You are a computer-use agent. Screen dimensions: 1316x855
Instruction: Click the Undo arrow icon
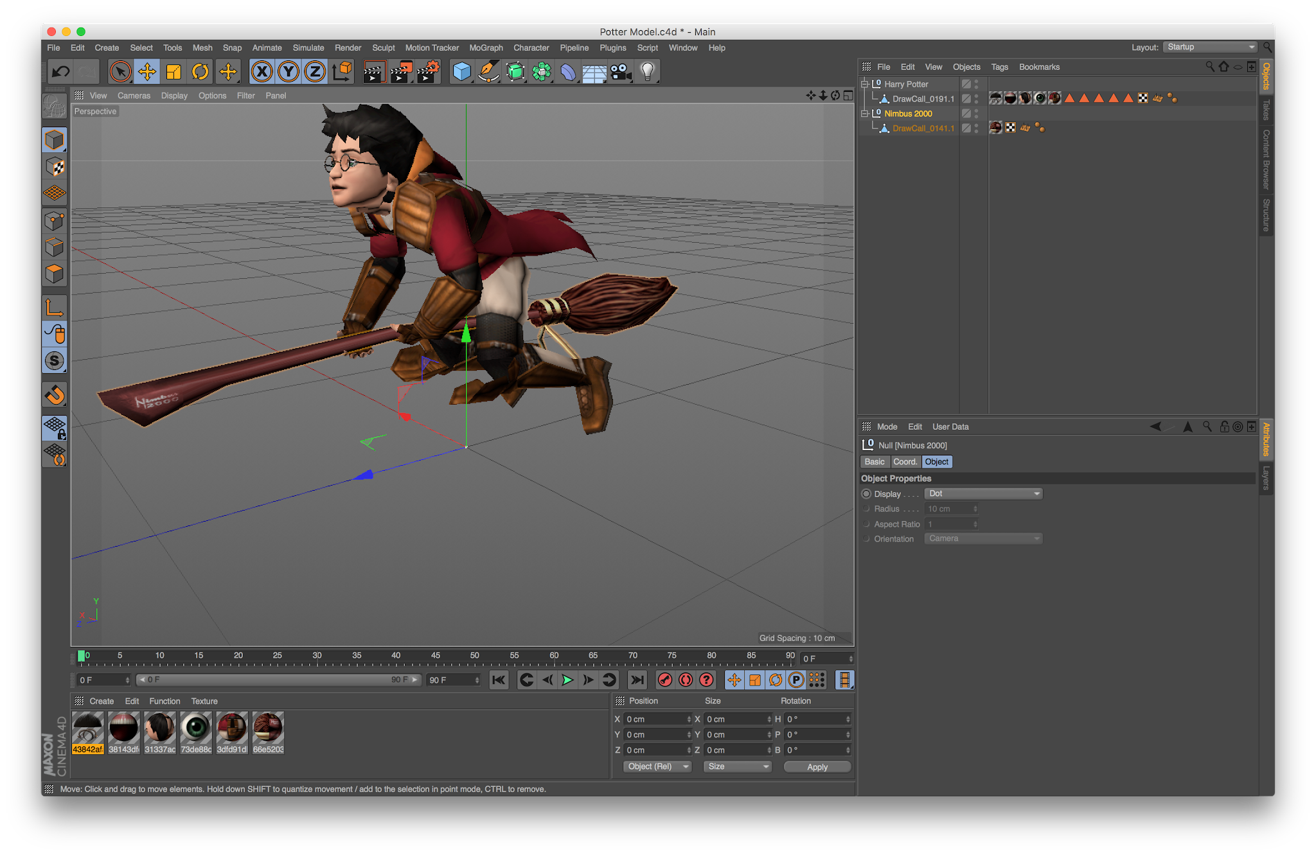point(61,71)
